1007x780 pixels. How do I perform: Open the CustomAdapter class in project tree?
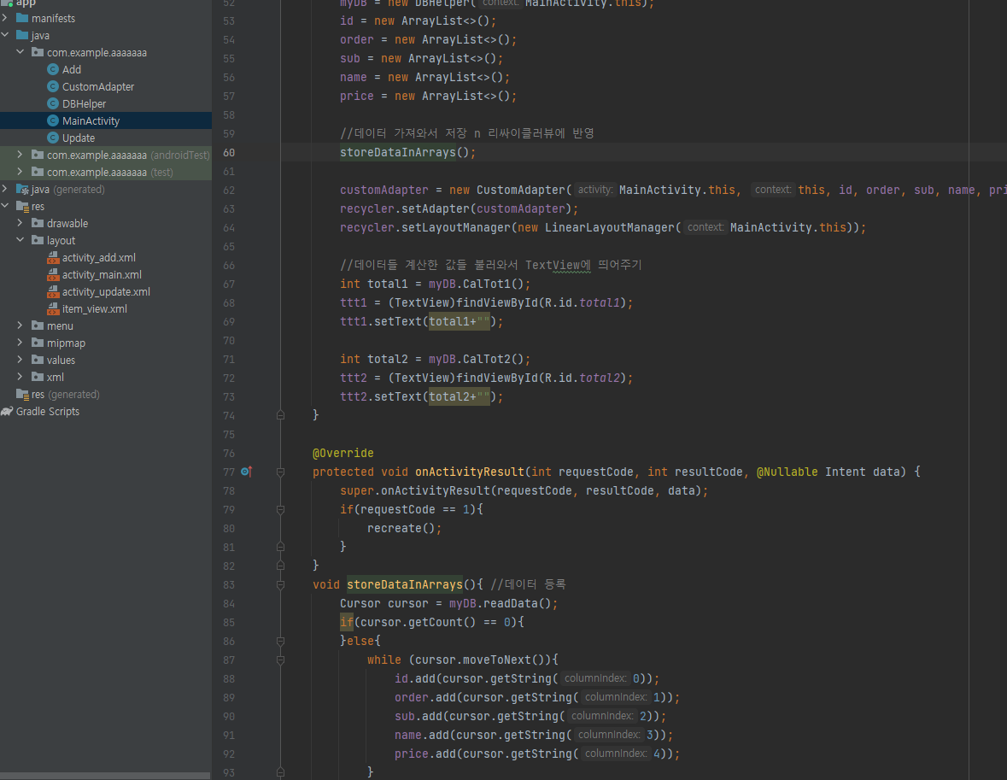(97, 87)
